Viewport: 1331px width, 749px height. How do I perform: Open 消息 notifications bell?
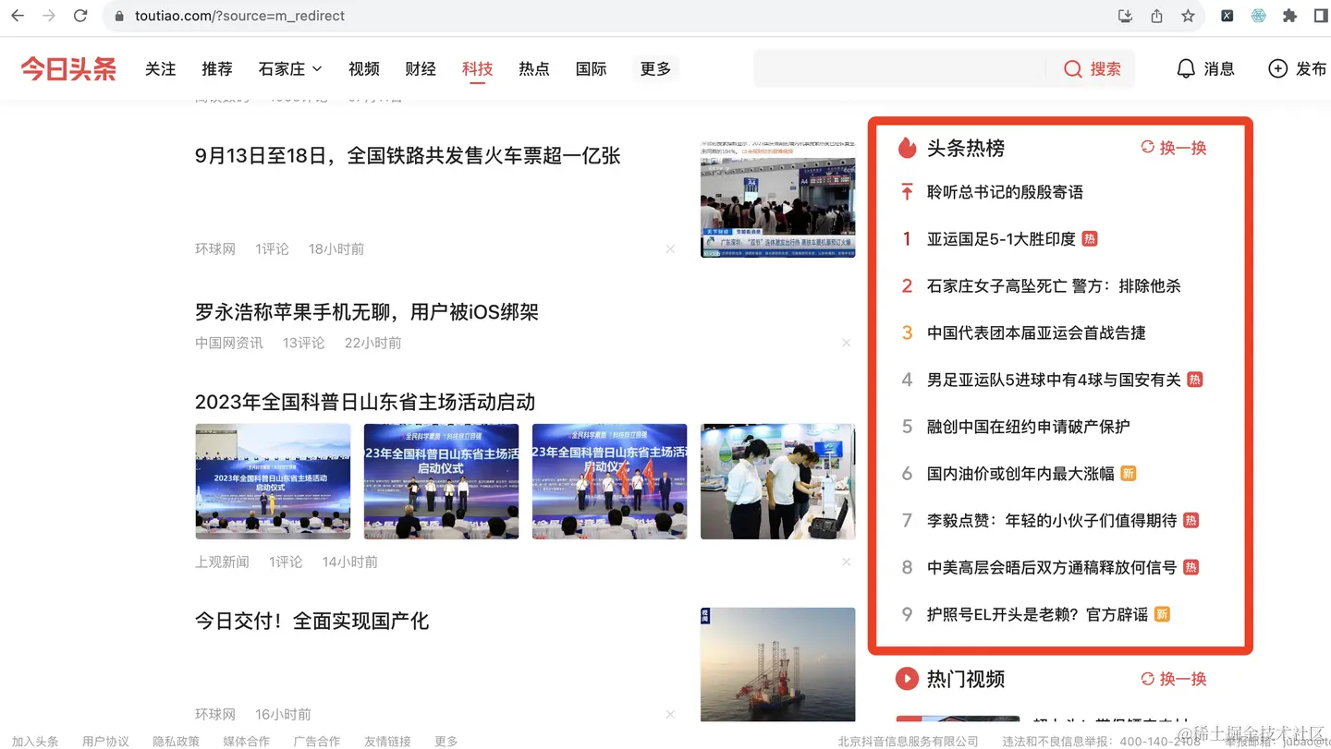(x=1205, y=68)
